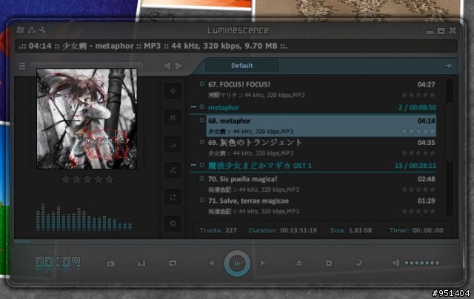
Task: Open the equalizer bars icon in bottom bar
Action: 141,263
